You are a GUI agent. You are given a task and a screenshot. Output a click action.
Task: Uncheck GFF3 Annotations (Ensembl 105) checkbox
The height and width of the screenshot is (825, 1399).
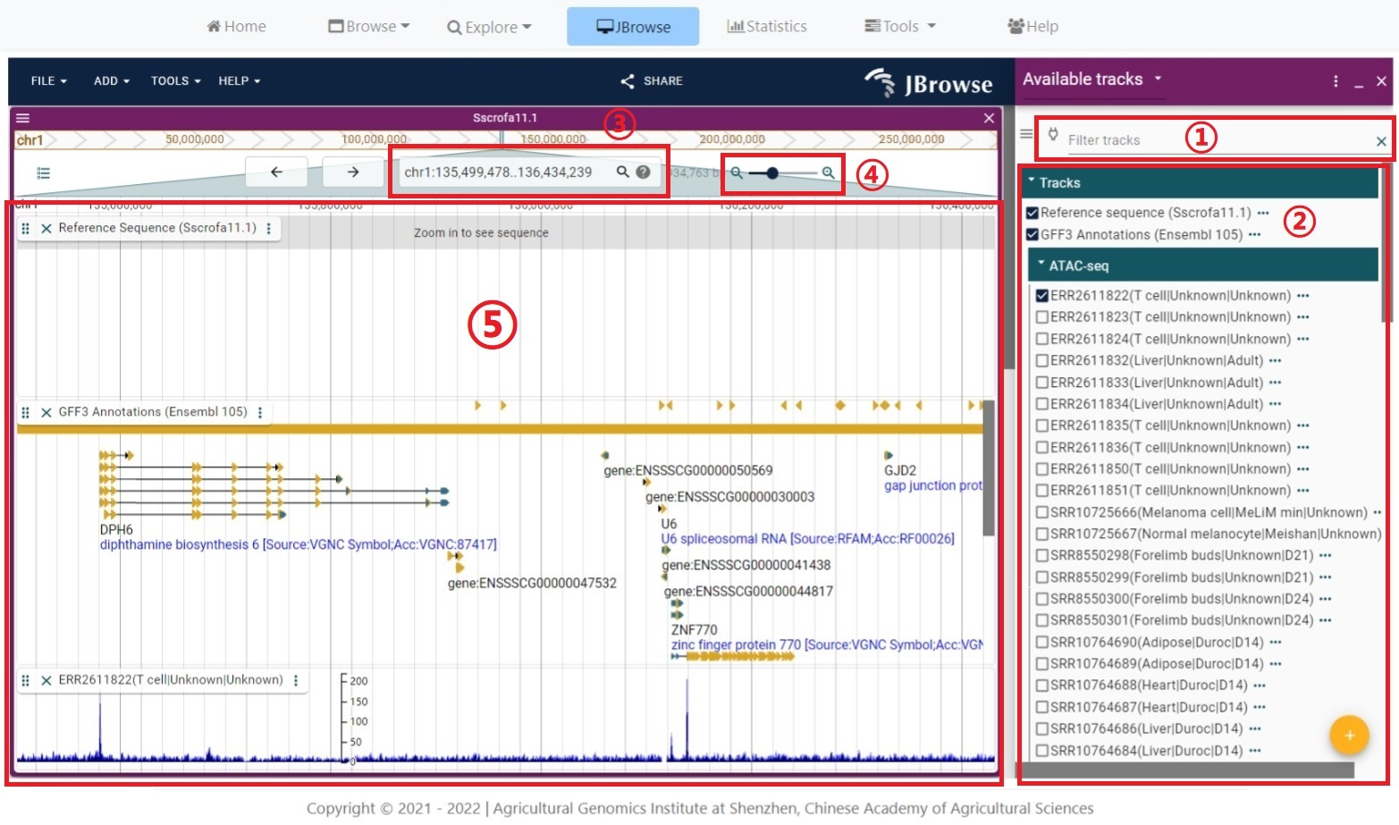coord(1032,235)
